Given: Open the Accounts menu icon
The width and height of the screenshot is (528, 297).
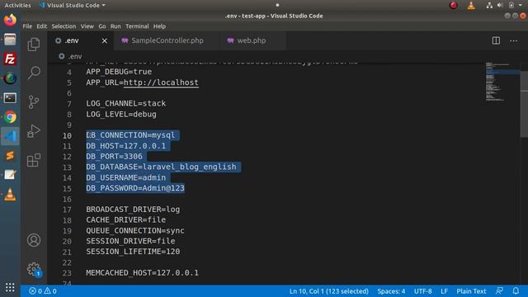Looking at the screenshot, I should click(x=34, y=240).
